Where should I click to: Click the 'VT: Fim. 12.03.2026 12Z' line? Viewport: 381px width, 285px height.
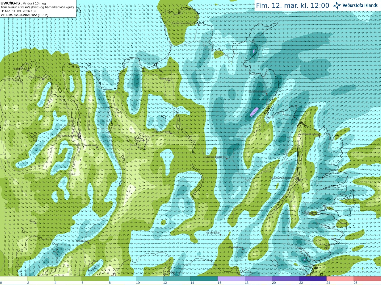coord(24,15)
